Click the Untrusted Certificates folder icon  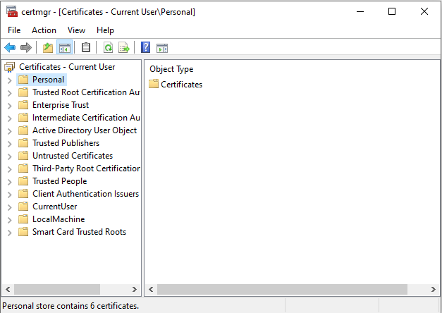(23, 156)
